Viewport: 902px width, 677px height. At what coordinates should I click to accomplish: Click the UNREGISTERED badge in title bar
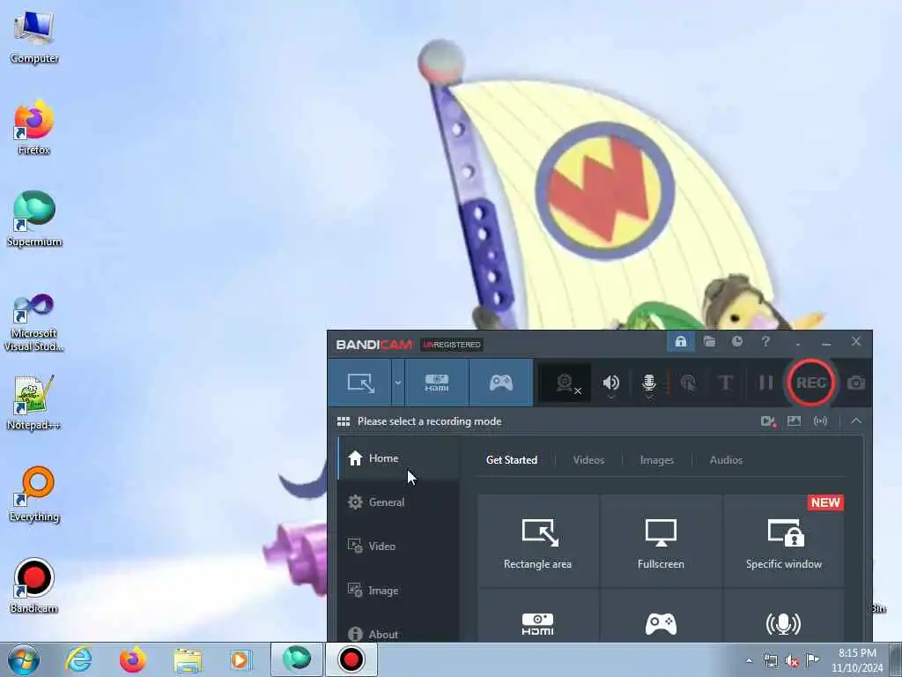[x=452, y=345]
